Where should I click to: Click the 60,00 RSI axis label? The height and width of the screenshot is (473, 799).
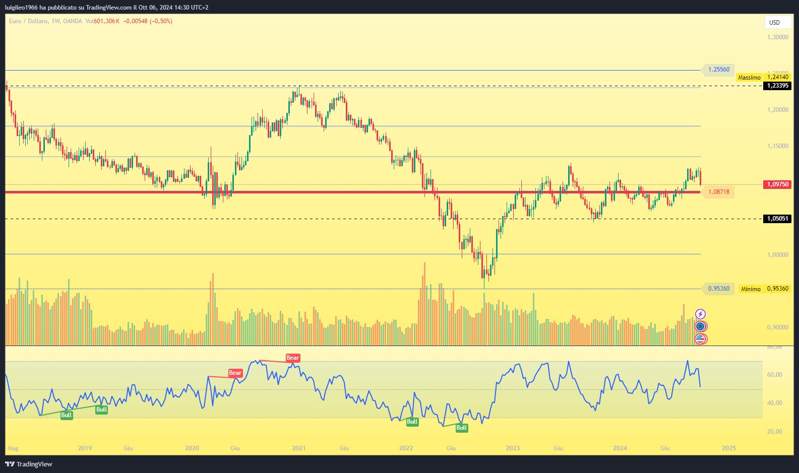(x=775, y=375)
